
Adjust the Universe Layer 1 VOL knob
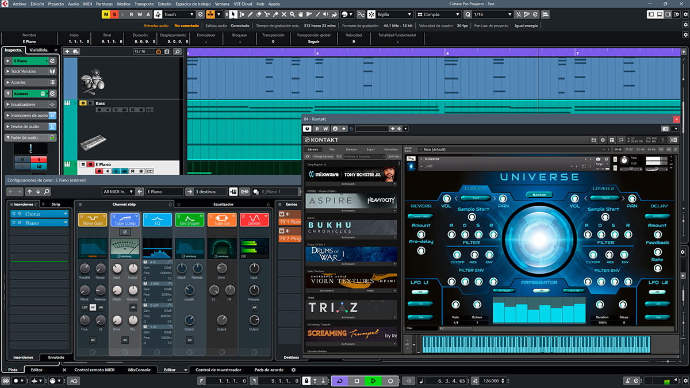point(446,197)
